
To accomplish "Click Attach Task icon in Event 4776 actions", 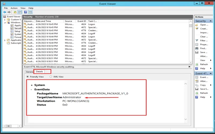I will [x=197, y=81].
